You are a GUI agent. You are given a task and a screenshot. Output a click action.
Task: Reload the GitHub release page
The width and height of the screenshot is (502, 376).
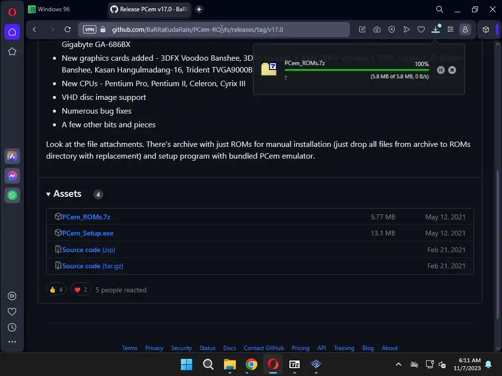tap(68, 29)
